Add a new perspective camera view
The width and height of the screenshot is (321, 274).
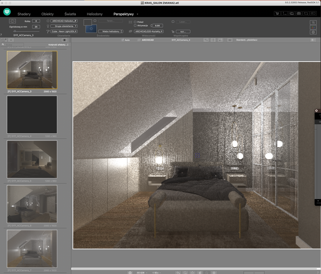[4, 40]
